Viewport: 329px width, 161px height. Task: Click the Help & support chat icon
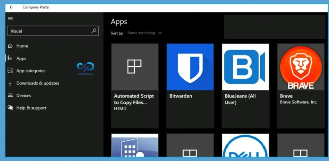point(10,108)
